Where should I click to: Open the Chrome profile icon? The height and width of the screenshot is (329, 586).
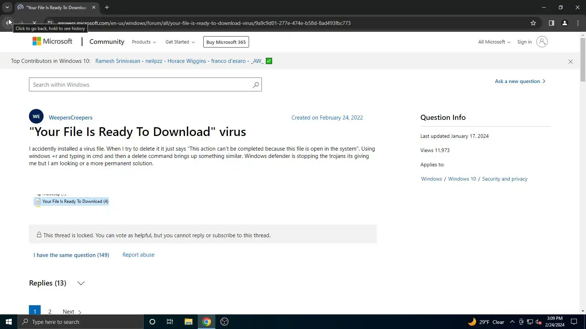click(565, 23)
